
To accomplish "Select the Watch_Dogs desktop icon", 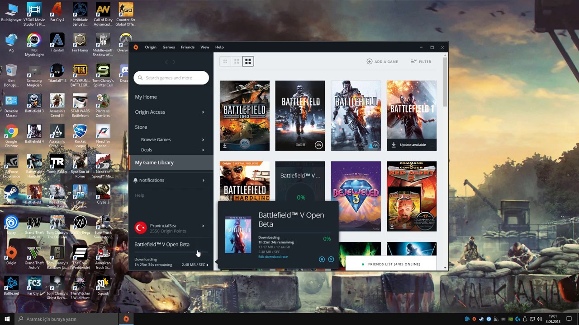I will (80, 226).
